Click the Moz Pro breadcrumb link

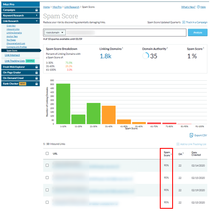click(x=57, y=7)
